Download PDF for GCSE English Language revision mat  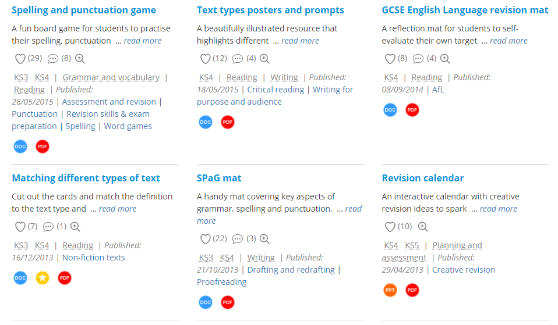(x=412, y=110)
